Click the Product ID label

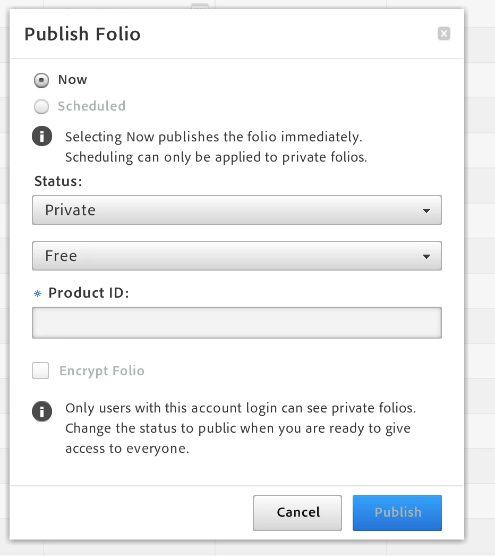(x=88, y=293)
